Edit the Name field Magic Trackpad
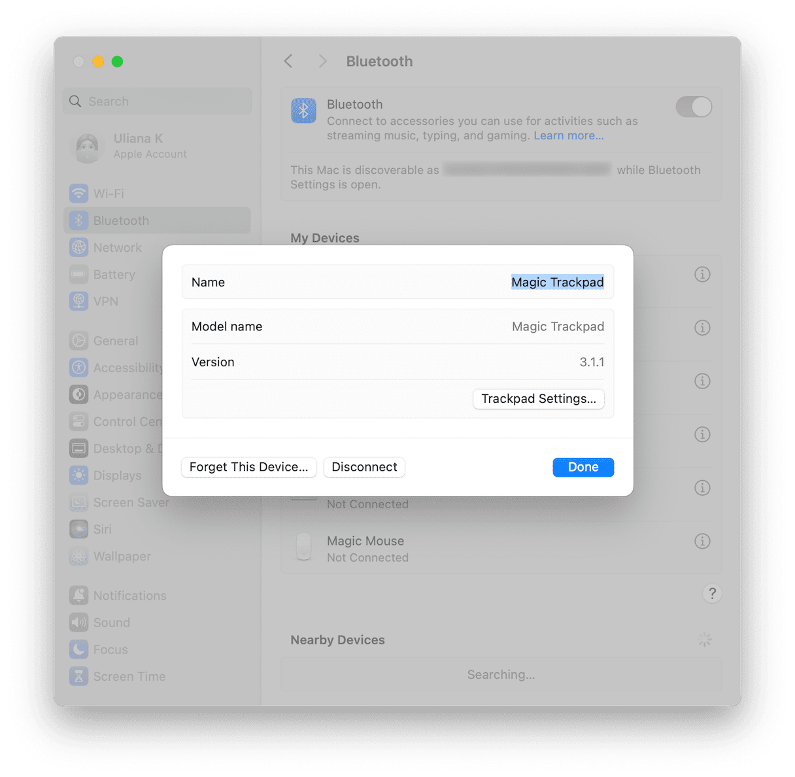 (x=558, y=282)
